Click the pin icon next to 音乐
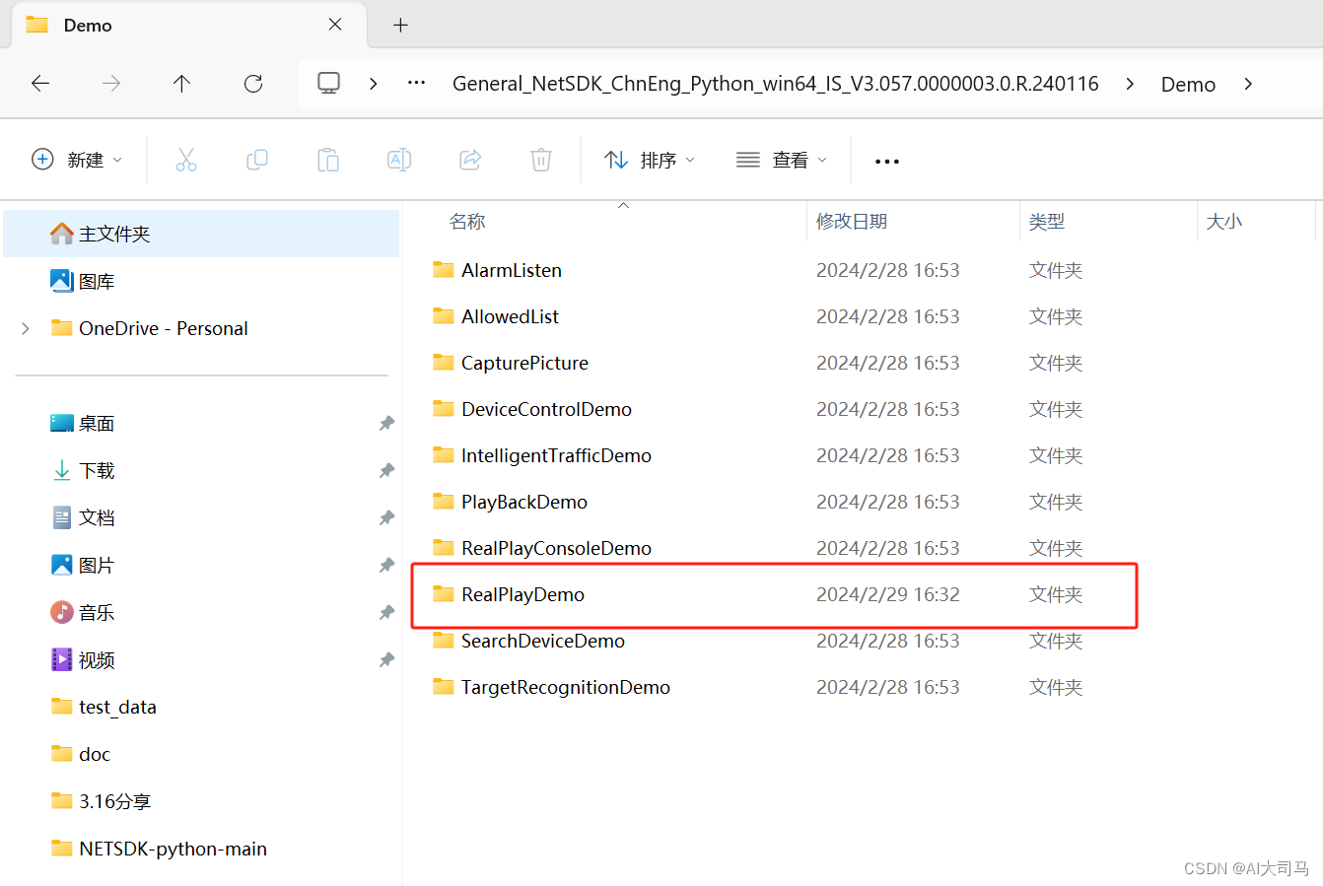1323x886 pixels. pos(386,613)
